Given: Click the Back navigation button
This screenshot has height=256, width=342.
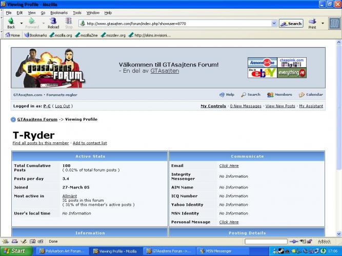Looking at the screenshot, I should pyautogui.click(x=11, y=23).
